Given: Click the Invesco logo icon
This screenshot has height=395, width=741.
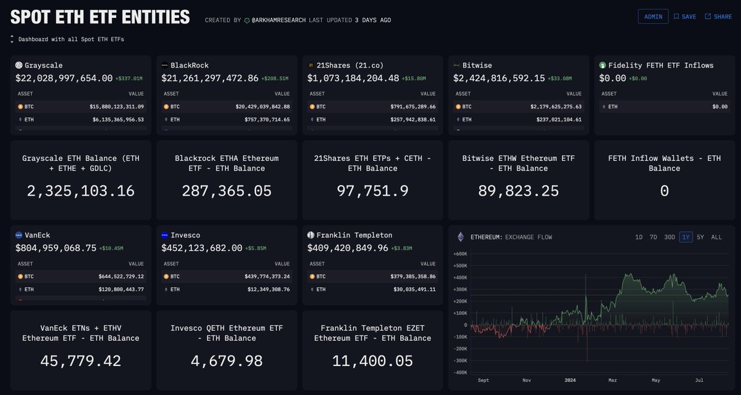Looking at the screenshot, I should [x=165, y=235].
